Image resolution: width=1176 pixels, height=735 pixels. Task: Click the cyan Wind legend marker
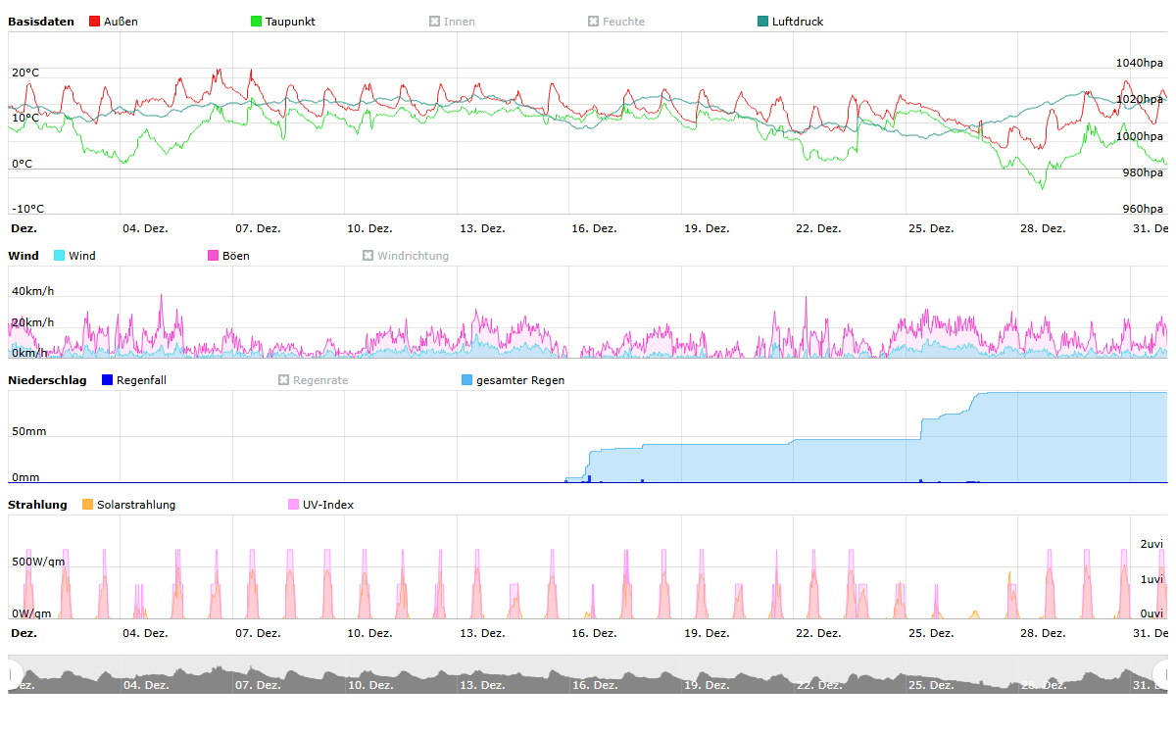pyautogui.click(x=60, y=256)
